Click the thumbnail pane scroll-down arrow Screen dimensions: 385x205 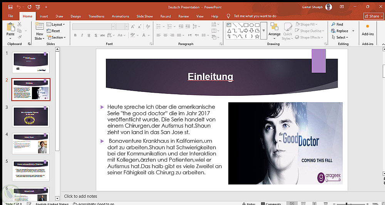coord(57,198)
